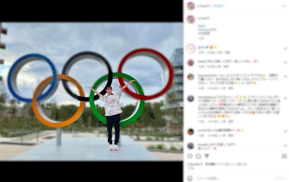Like the post with the heart icon

(190, 156)
